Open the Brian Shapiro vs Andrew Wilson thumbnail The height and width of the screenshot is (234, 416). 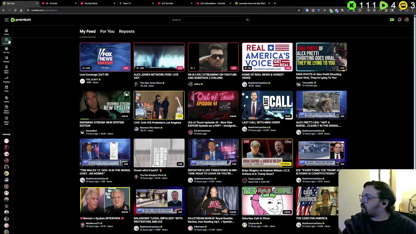point(267,153)
